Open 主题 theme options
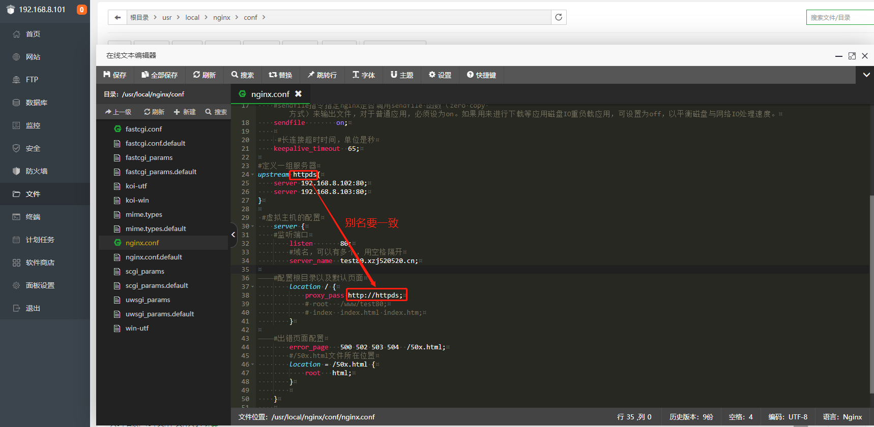The height and width of the screenshot is (427, 874). [x=402, y=75]
